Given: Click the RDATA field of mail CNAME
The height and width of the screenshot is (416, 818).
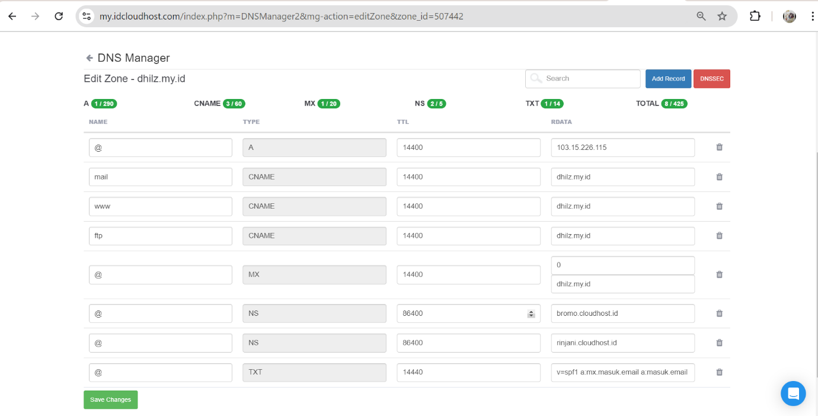Looking at the screenshot, I should [622, 177].
